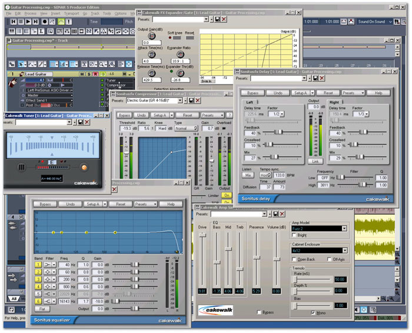This screenshot has width=412, height=333.
Task: Click the save preset icon in Expander/Gate window
Action: (x=217, y=19)
